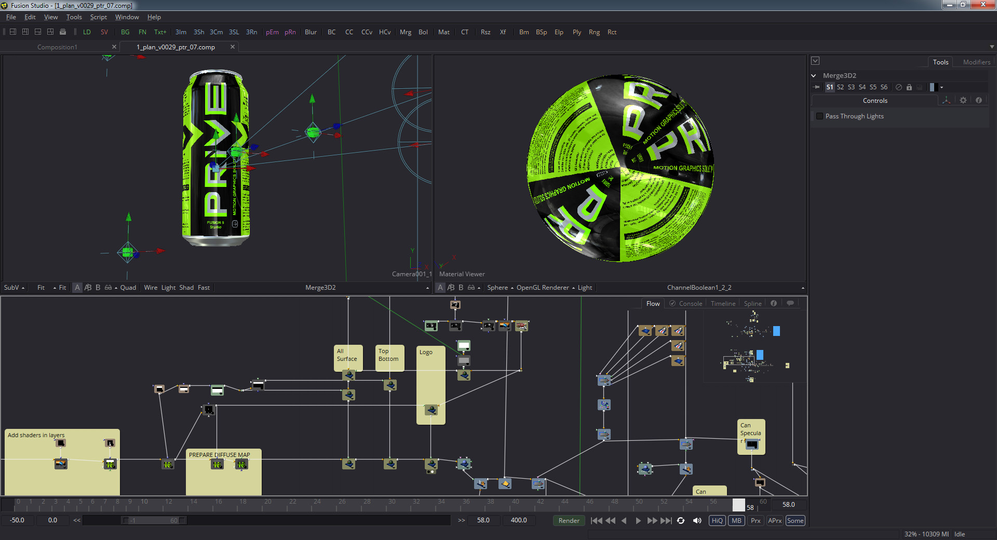Image resolution: width=997 pixels, height=540 pixels.
Task: Toggle playback loop mode icon
Action: coord(681,520)
